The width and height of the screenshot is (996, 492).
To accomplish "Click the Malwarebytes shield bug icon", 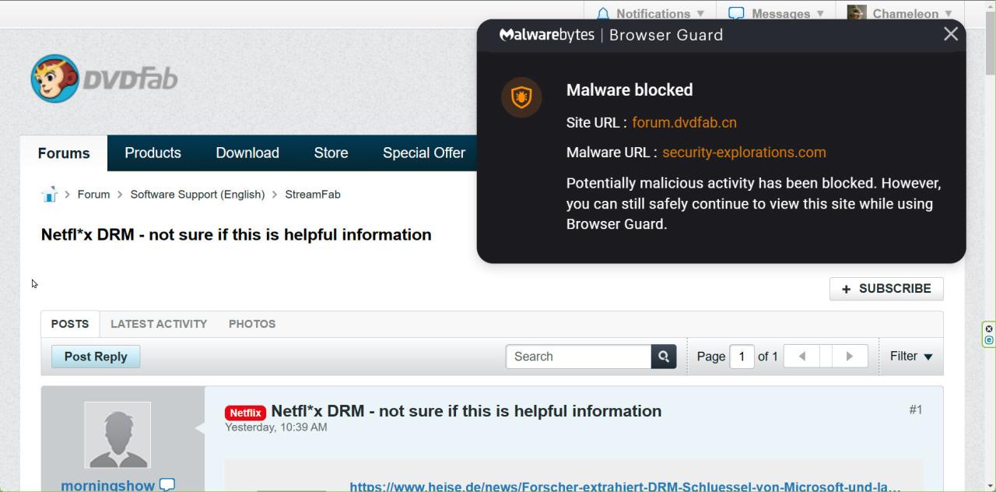I will coord(521,97).
